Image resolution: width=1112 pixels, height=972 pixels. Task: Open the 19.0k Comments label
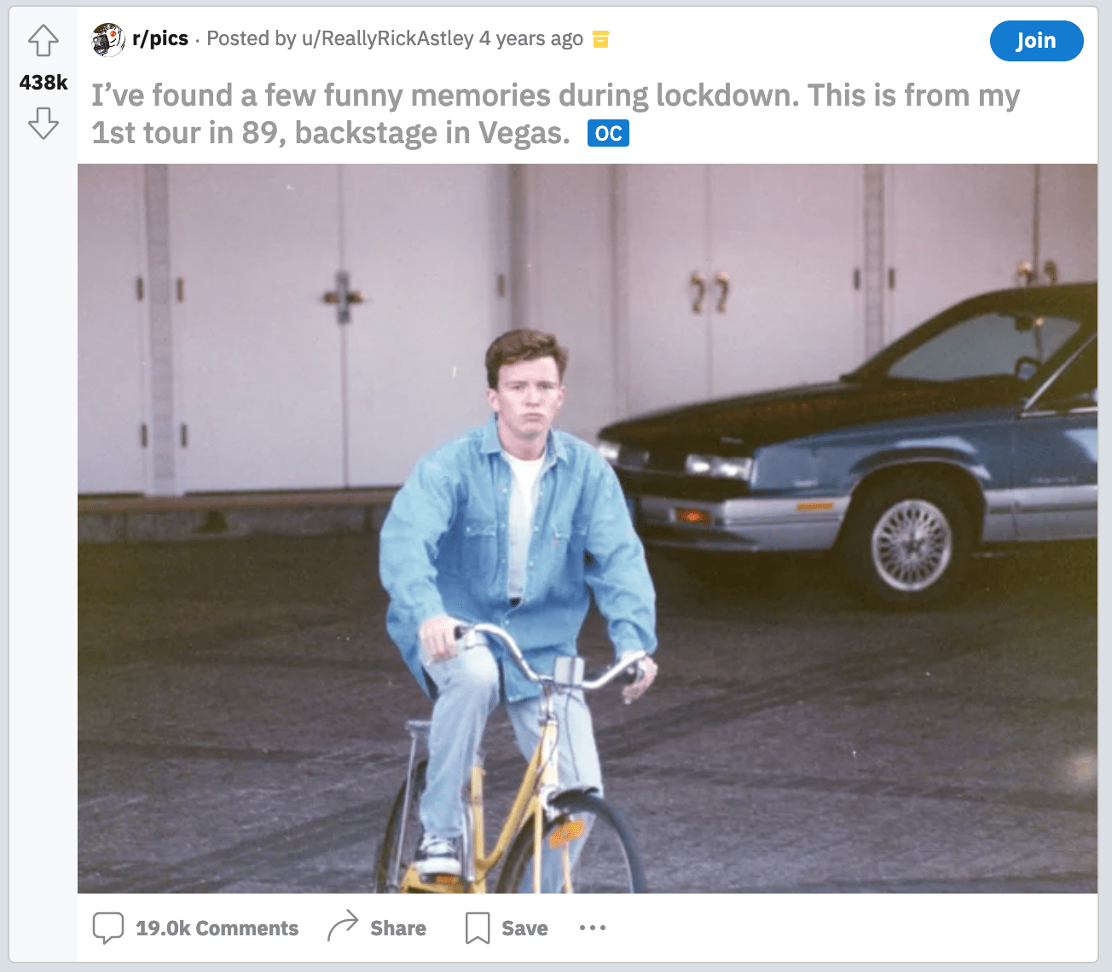point(217,928)
